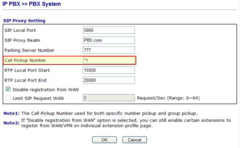
Task: Click the 'IP PBX >> PBX System' title
Action: coord(32,4)
